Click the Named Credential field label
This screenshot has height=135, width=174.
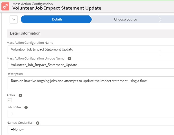pyautogui.click(x=19, y=123)
